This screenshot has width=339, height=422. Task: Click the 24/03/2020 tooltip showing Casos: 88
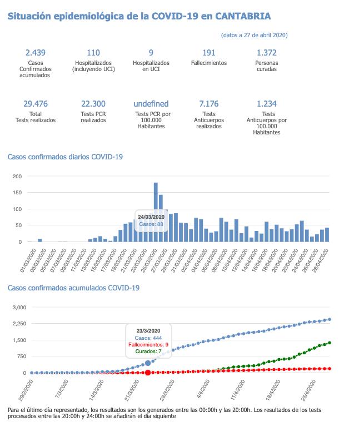coord(151,220)
